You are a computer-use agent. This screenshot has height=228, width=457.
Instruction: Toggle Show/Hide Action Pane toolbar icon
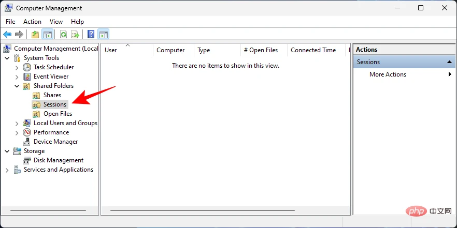click(104, 35)
